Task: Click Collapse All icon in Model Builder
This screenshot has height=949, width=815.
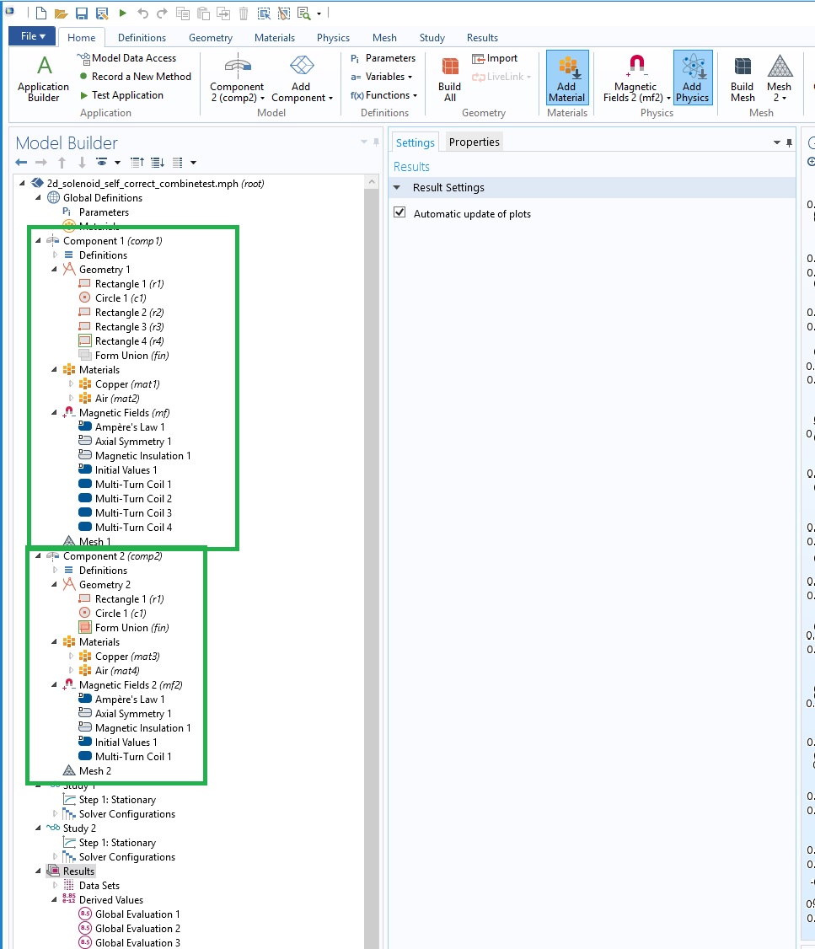Action: pos(137,162)
